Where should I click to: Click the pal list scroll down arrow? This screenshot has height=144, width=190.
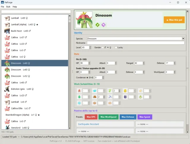[70, 128]
